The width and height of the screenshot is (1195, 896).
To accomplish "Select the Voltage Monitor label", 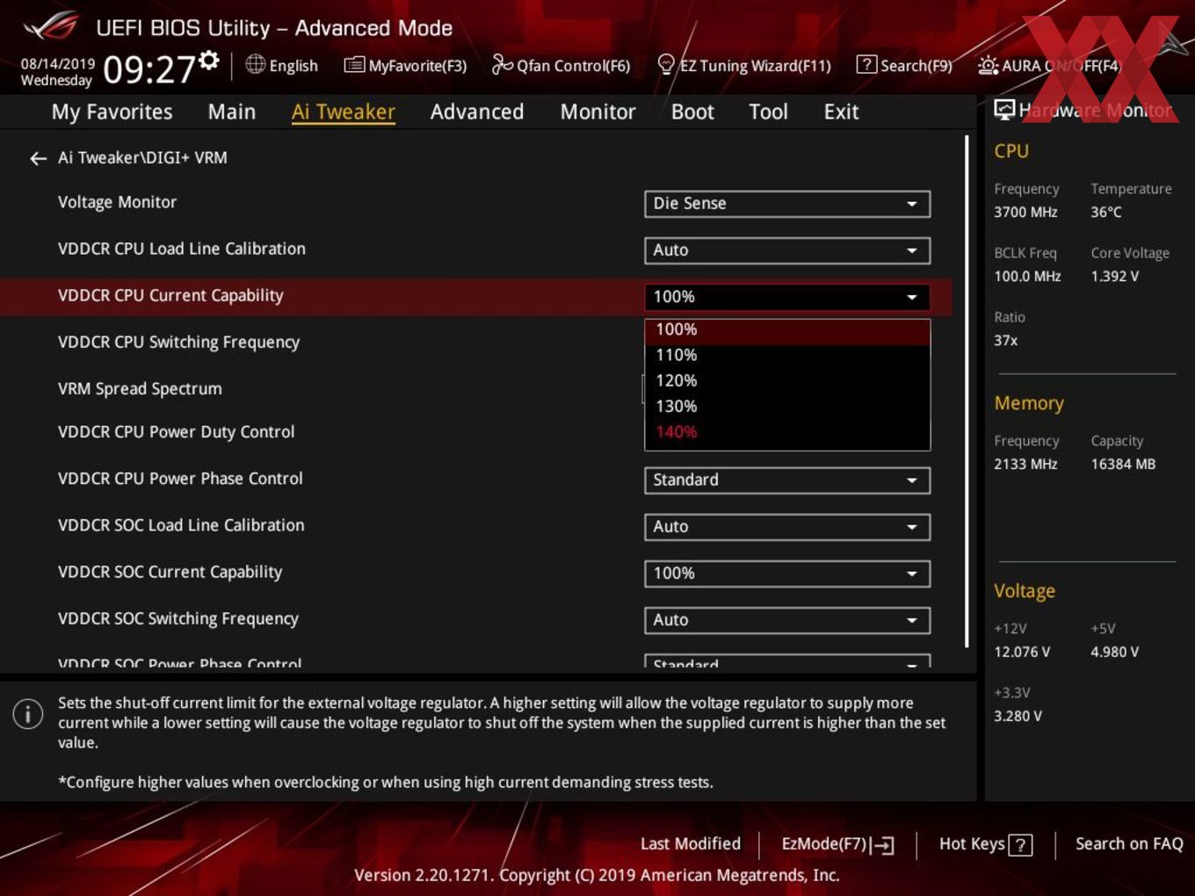I will (x=117, y=202).
